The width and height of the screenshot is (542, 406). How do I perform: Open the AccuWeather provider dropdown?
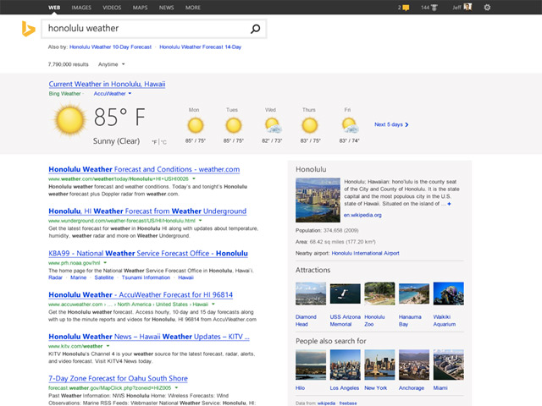point(113,94)
